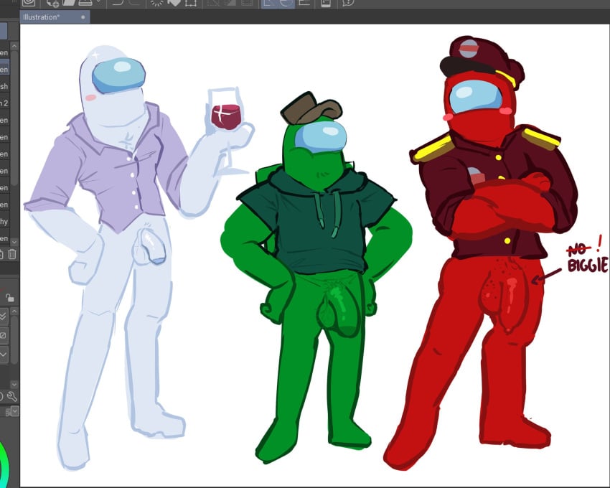Image resolution: width=610 pixels, height=488 pixels.
Task: Delete sub tool with trash icon
Action: 12,255
